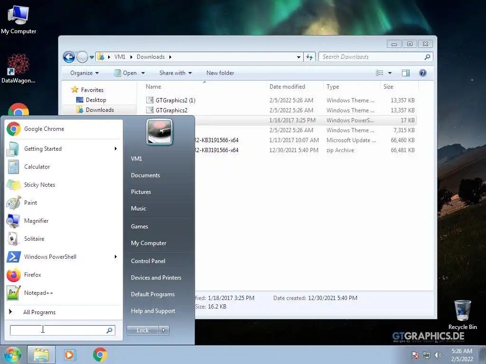Click New folder in Explorer toolbar
The image size is (486, 364).
tap(220, 73)
